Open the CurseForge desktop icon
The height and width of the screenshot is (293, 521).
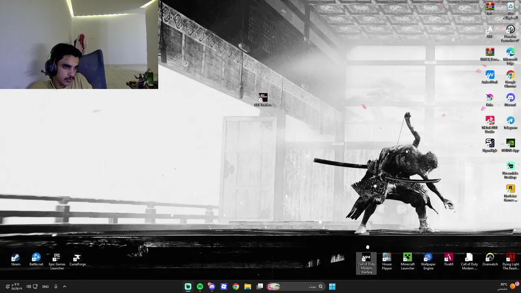77,260
